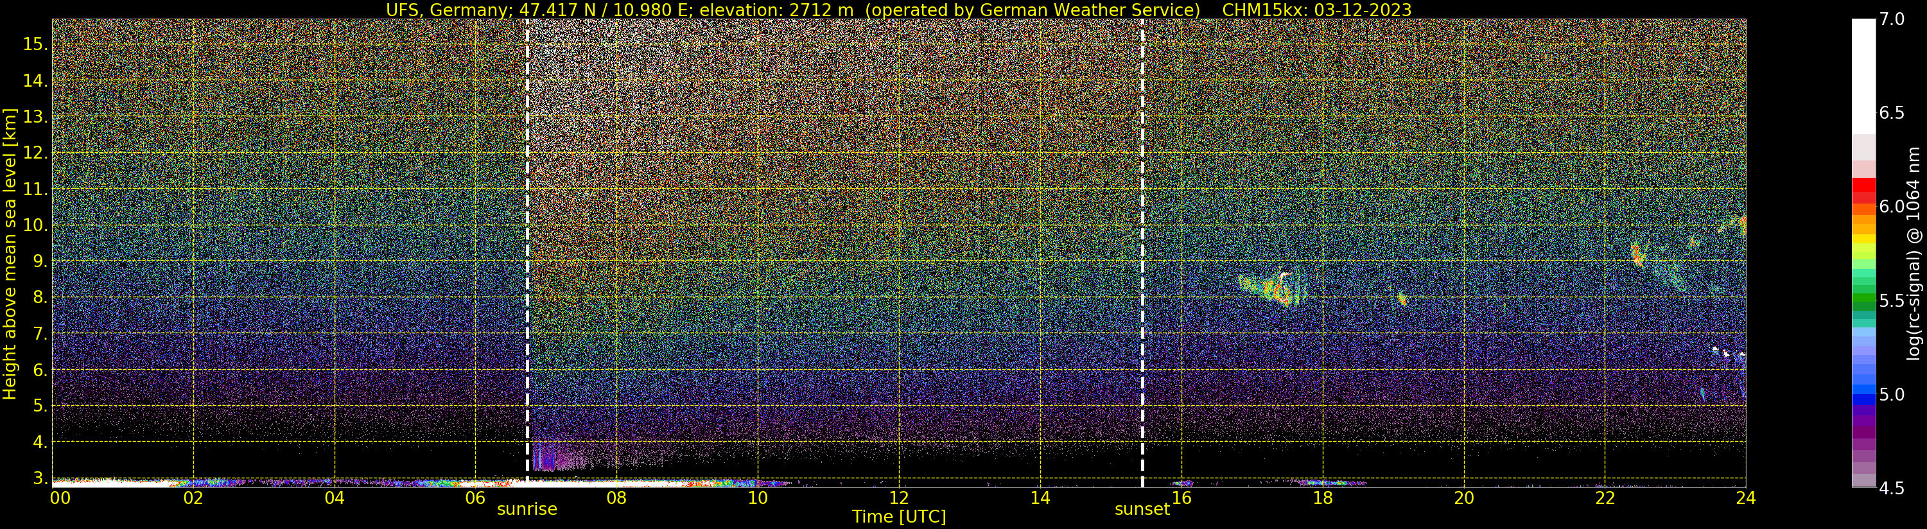Click the '08' time axis tick label

616,498
